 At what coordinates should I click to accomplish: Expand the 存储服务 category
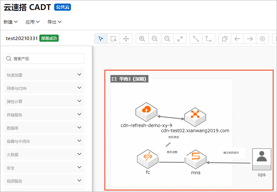pyautogui.click(x=44, y=114)
